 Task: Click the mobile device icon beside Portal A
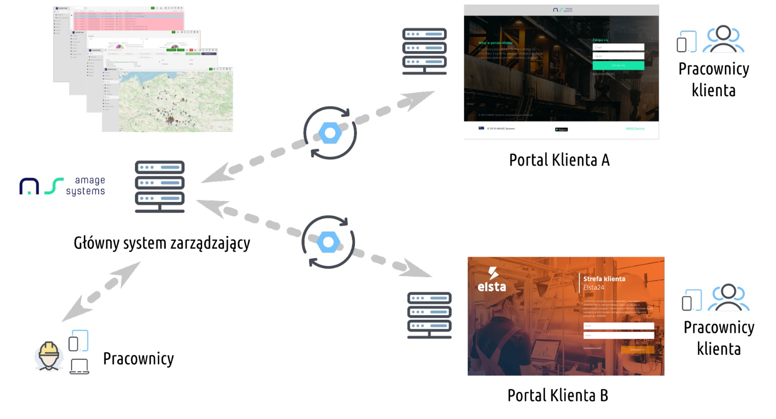pyautogui.click(x=687, y=42)
